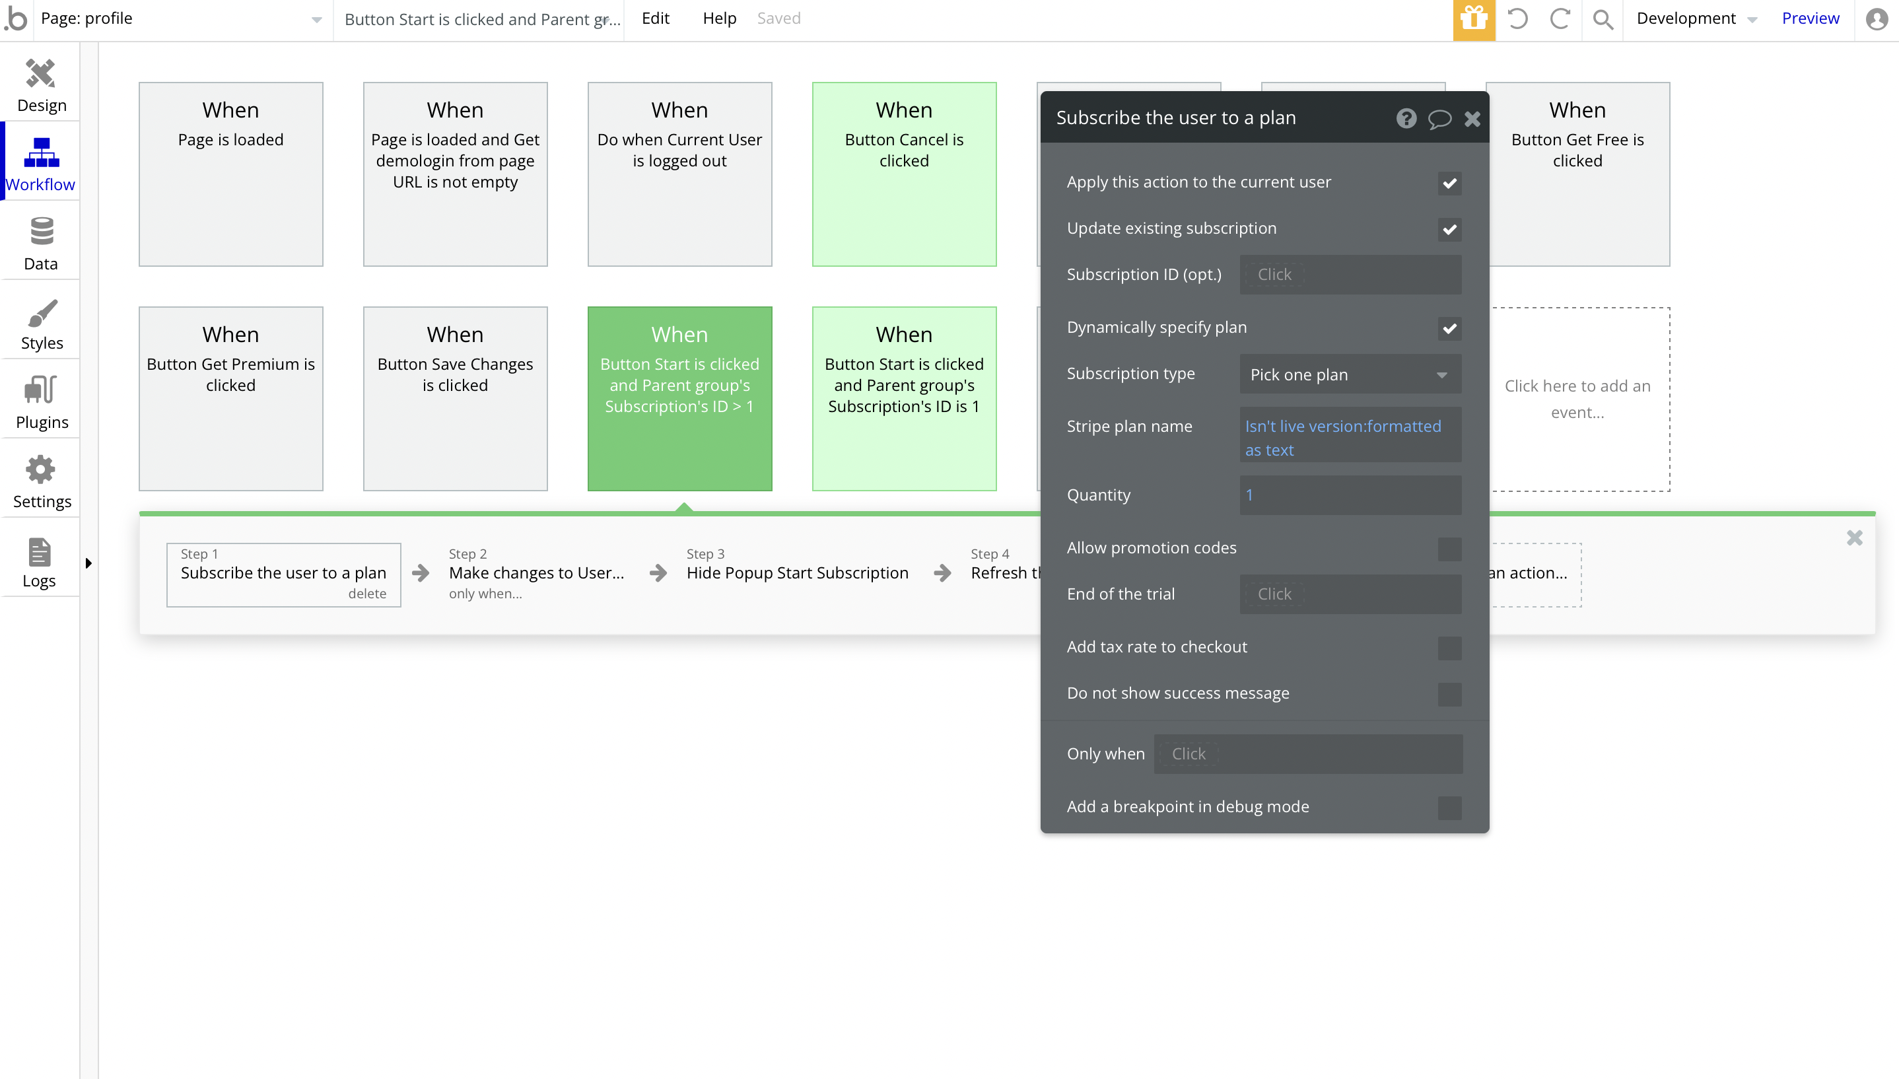Expand the Development version dropdown

tap(1696, 19)
